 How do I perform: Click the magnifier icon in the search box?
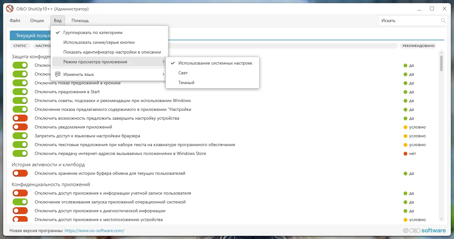click(443, 21)
